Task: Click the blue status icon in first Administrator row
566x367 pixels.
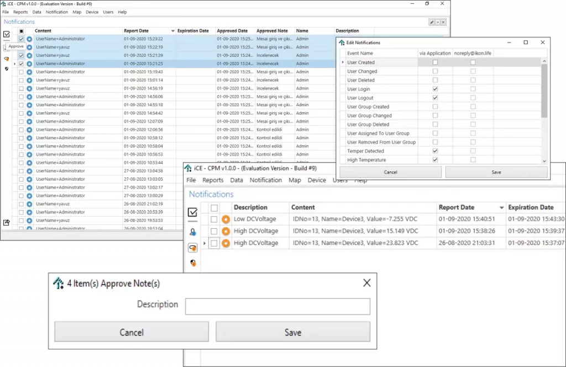Action: pyautogui.click(x=29, y=39)
